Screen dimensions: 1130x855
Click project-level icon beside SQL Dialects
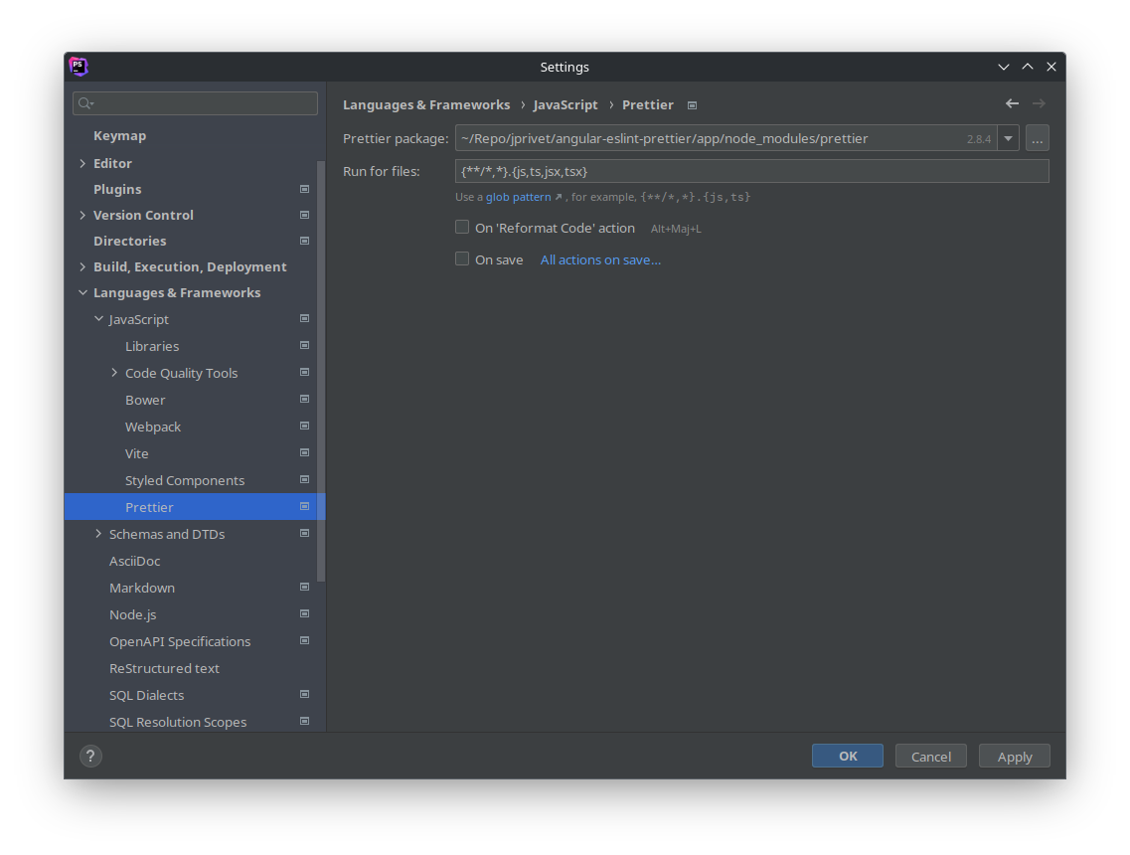pos(304,694)
